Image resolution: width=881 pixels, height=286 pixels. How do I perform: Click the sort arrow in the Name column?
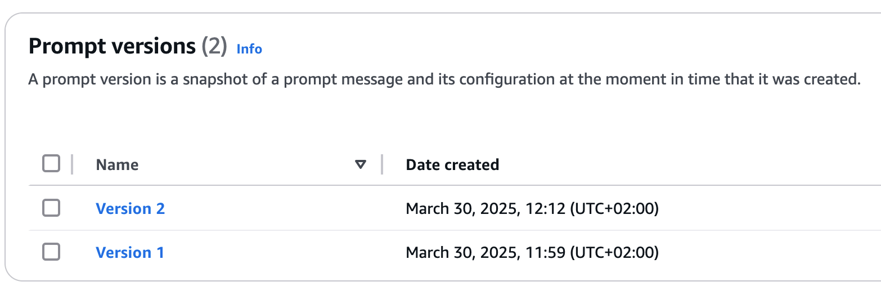[361, 165]
